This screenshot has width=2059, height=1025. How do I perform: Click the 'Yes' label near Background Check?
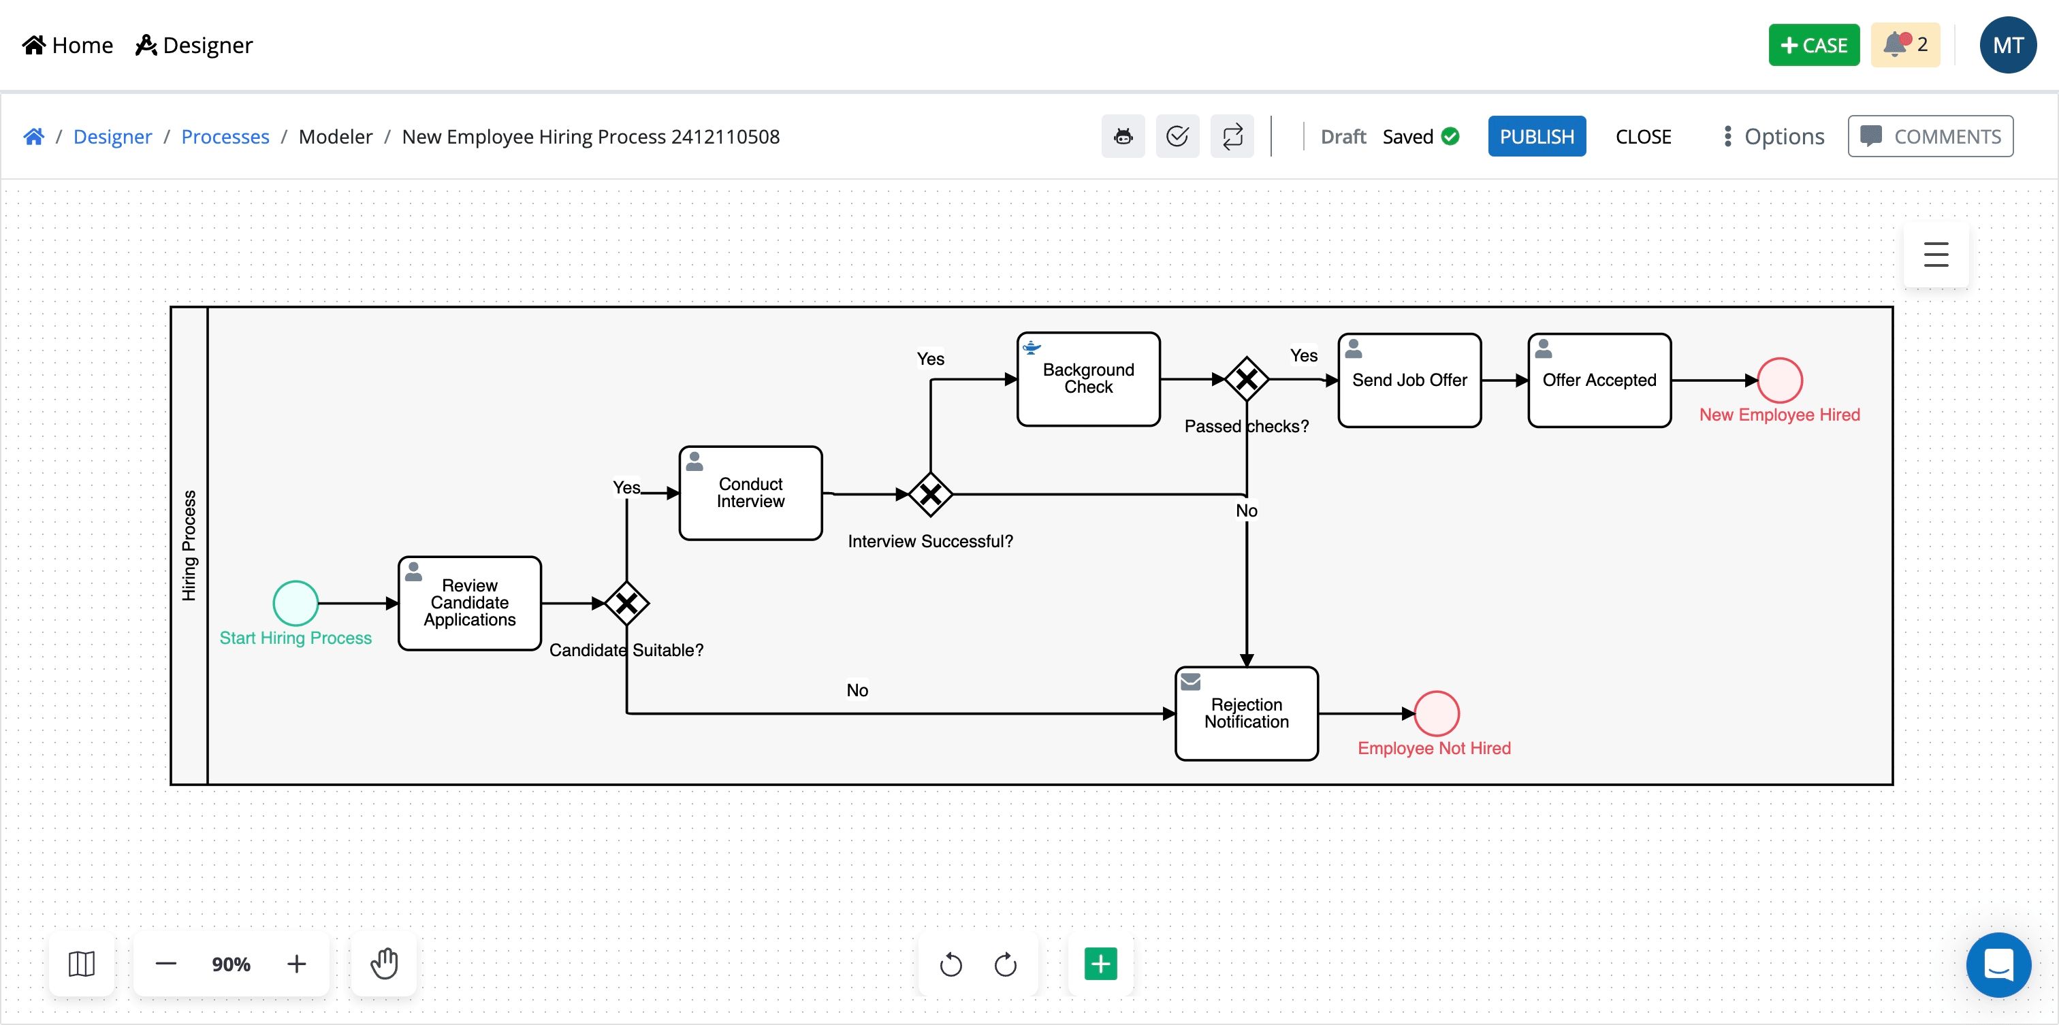(x=930, y=359)
